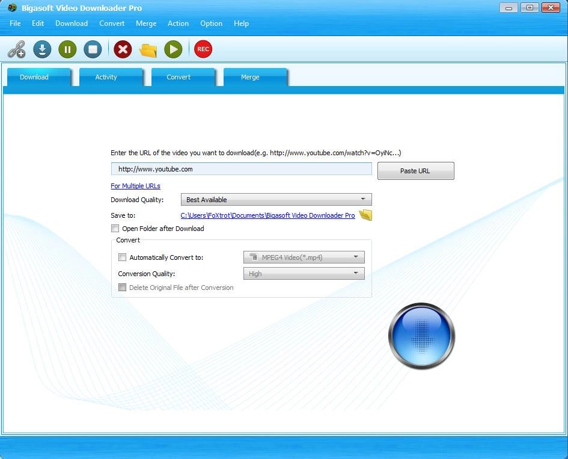Click the add URL link icon
Viewport: 568px width, 459px height.
(x=17, y=49)
